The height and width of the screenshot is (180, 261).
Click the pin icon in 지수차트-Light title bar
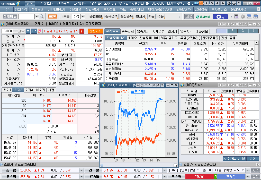click(158, 85)
